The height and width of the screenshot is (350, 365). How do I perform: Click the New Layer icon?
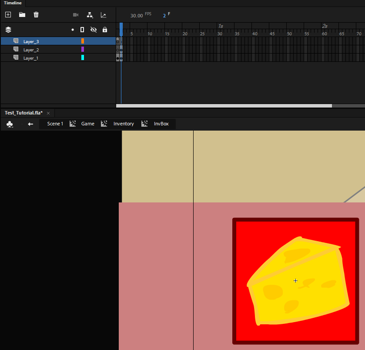pyautogui.click(x=8, y=15)
